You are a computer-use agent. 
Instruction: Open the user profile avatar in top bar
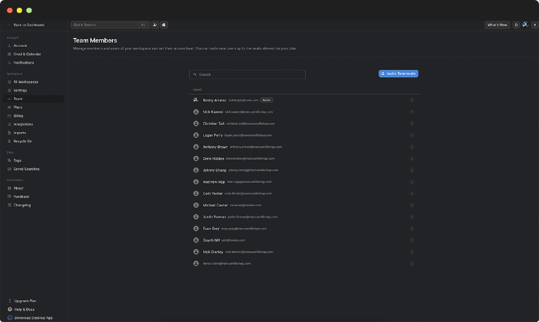click(x=525, y=25)
